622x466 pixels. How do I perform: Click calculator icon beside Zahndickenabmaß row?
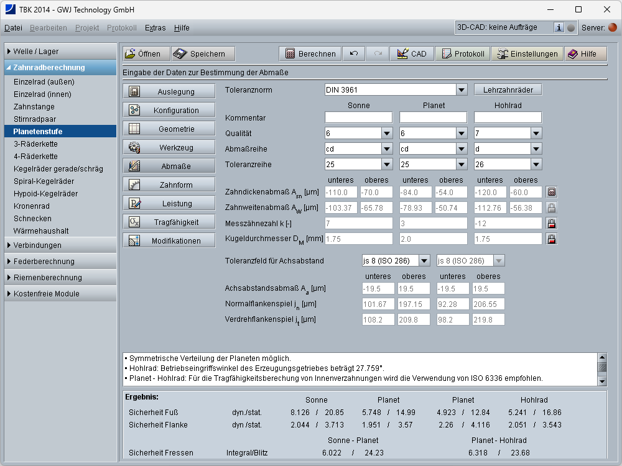tap(552, 192)
